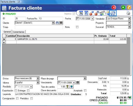Click the percent discount toolbar icon
This screenshot has height=106, width=133.
[81, 13]
